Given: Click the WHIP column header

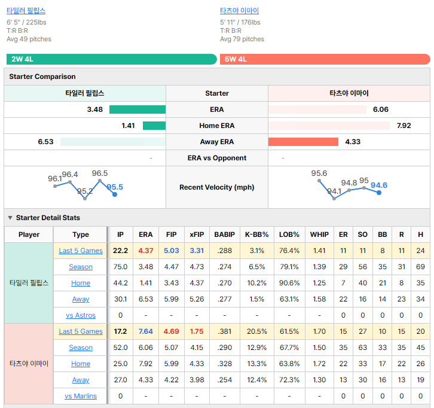Looking at the screenshot, I should coord(319,235).
